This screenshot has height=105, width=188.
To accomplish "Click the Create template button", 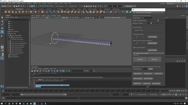I will pos(152,37).
